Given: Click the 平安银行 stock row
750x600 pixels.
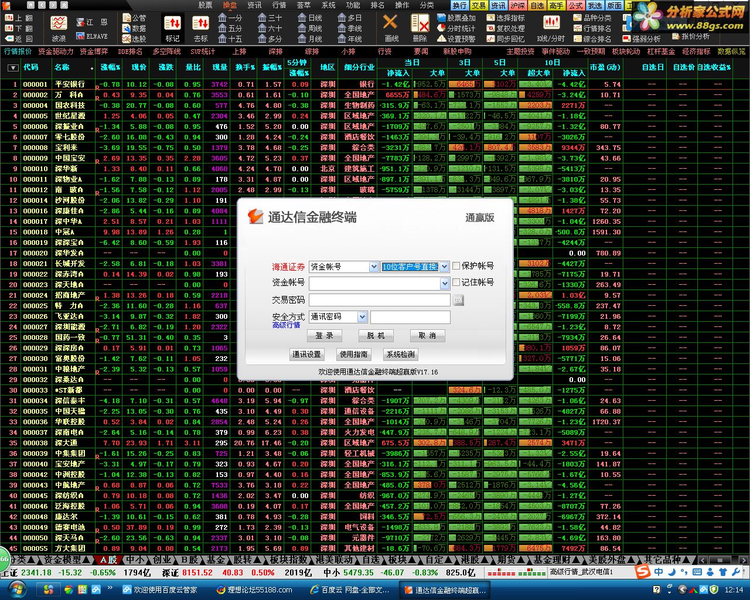Looking at the screenshot, I should tap(375, 84).
